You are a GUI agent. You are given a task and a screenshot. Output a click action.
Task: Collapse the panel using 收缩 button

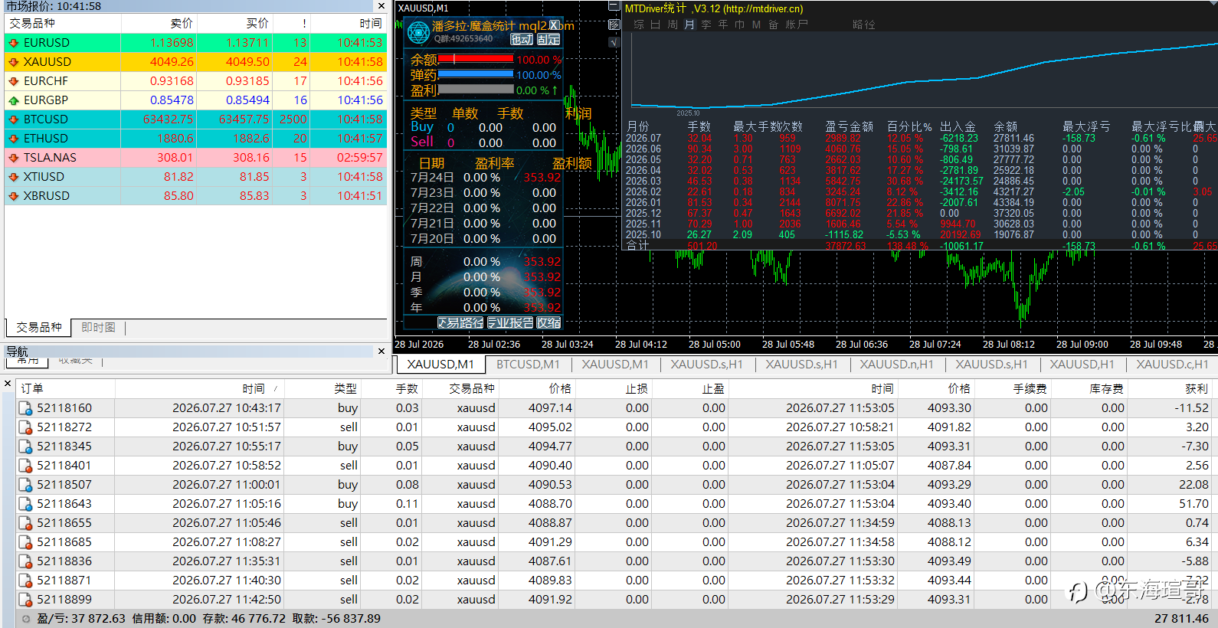(548, 323)
